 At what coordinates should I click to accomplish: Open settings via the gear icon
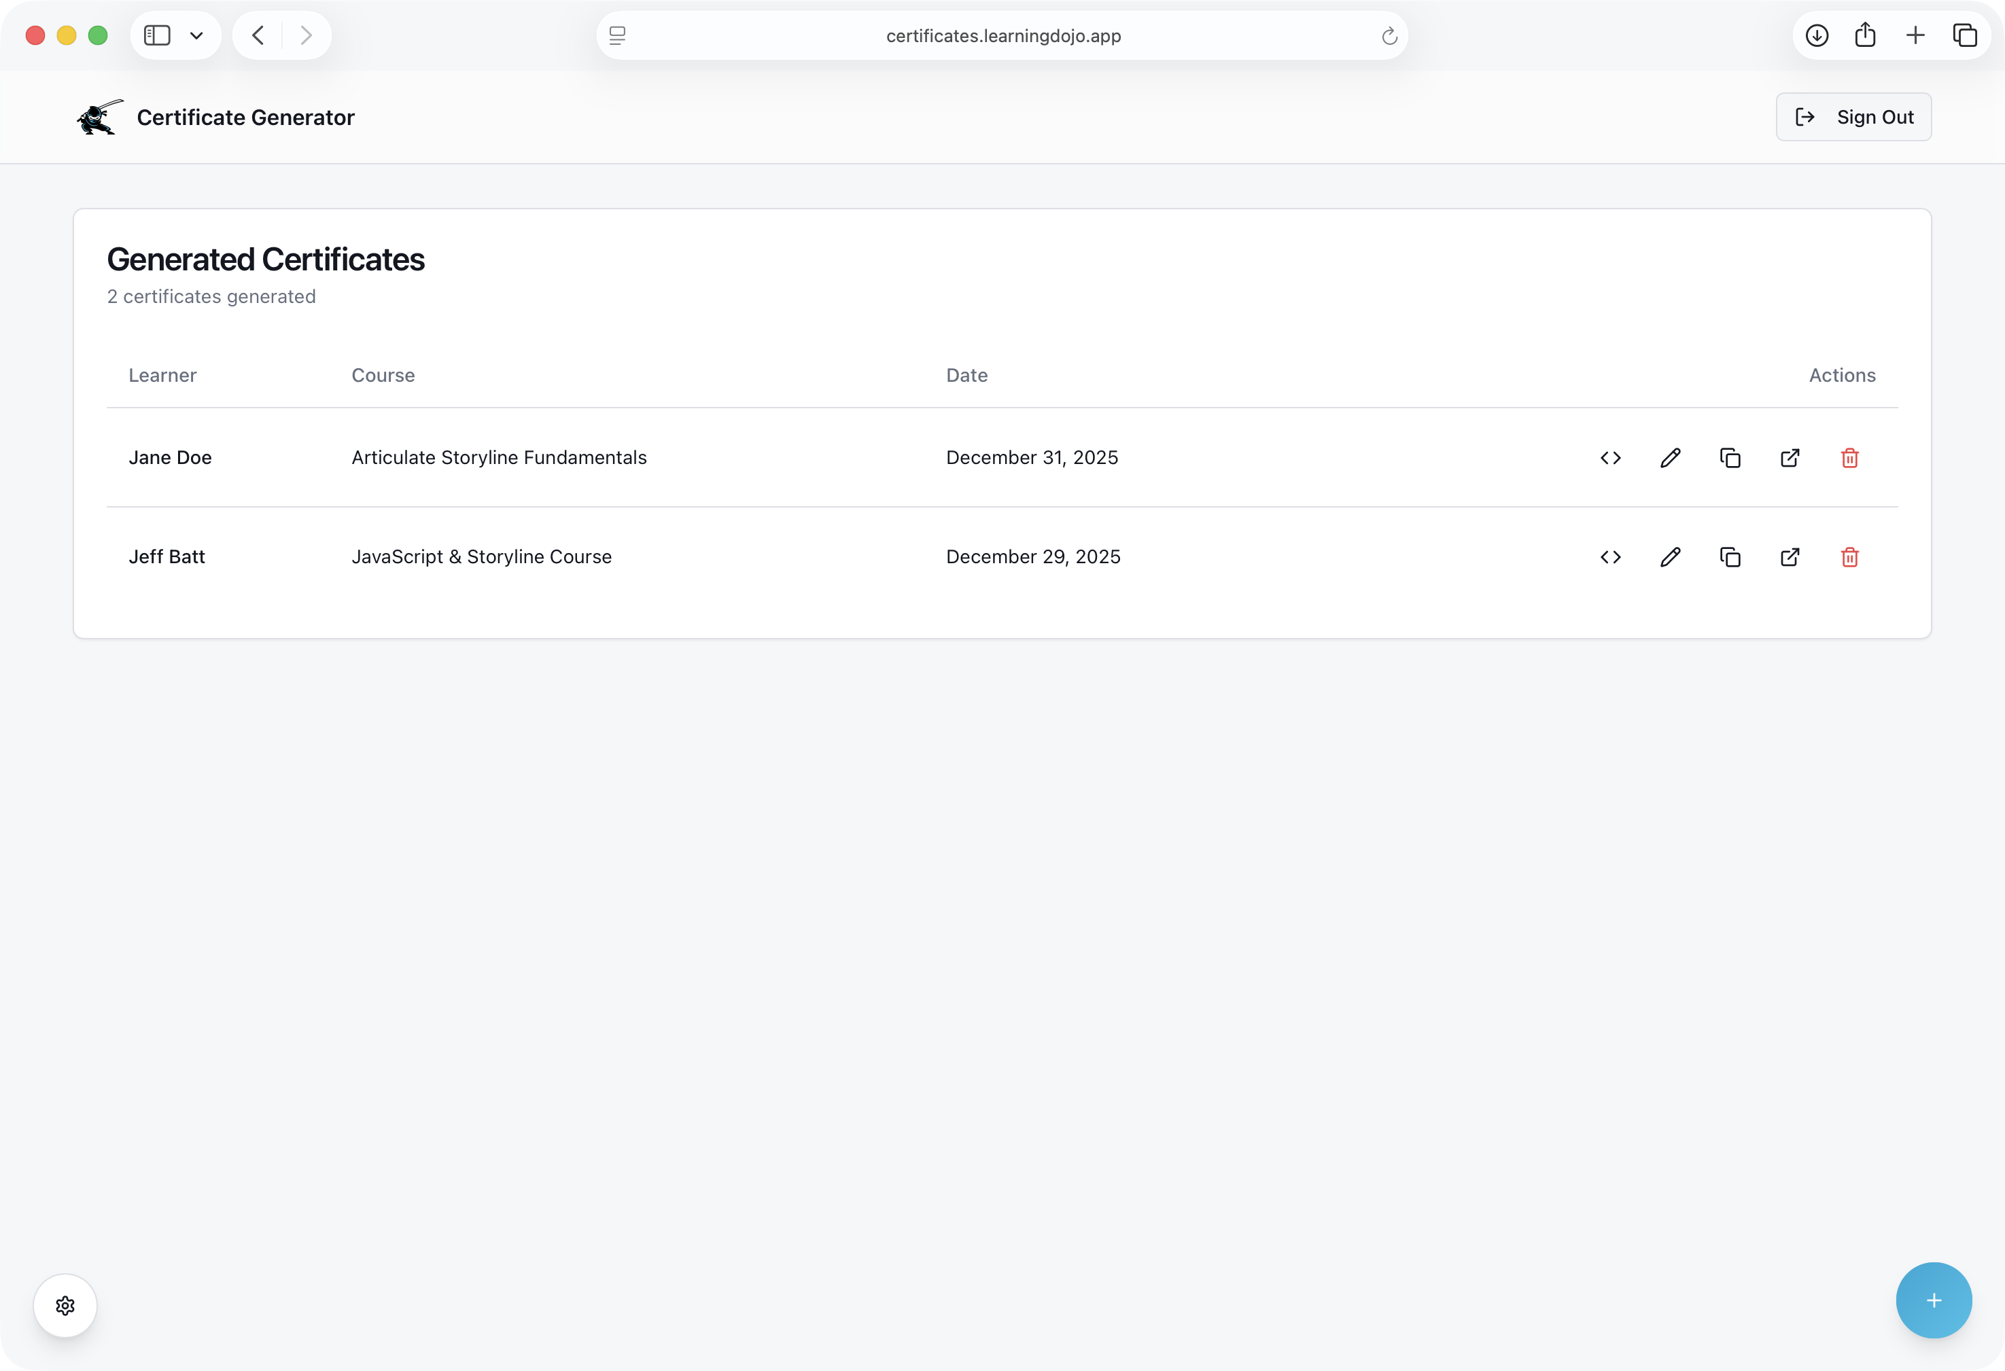click(x=65, y=1304)
